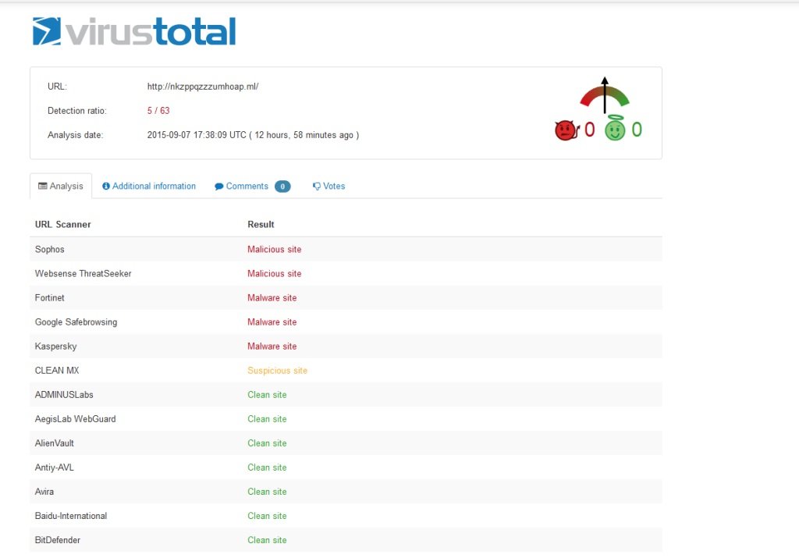Screen dimensions: 799x558
Task: Select the Kaspersky scanner name
Action: (x=55, y=347)
